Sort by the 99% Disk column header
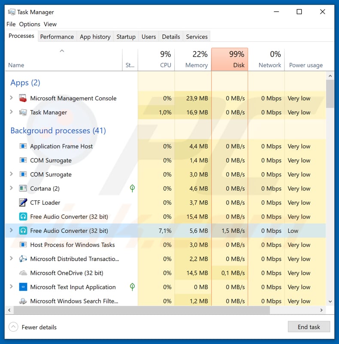The image size is (339, 344). 230,60
